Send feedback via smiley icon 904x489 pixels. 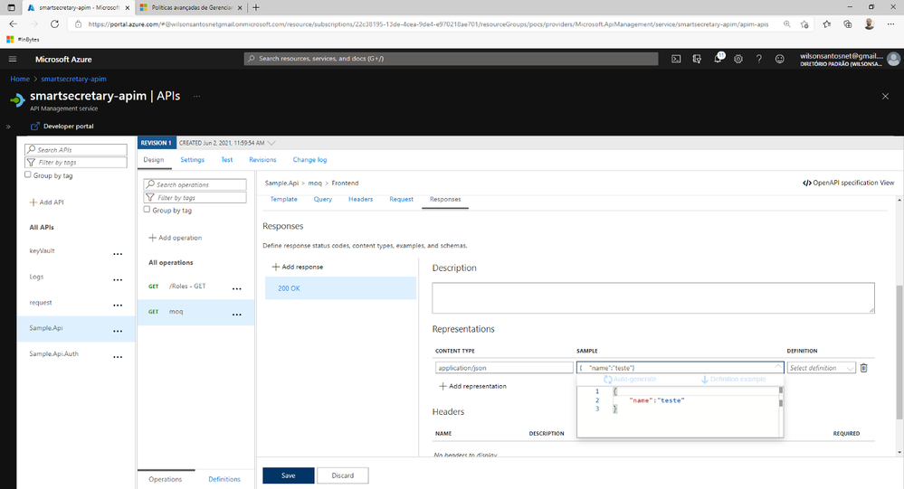click(779, 59)
